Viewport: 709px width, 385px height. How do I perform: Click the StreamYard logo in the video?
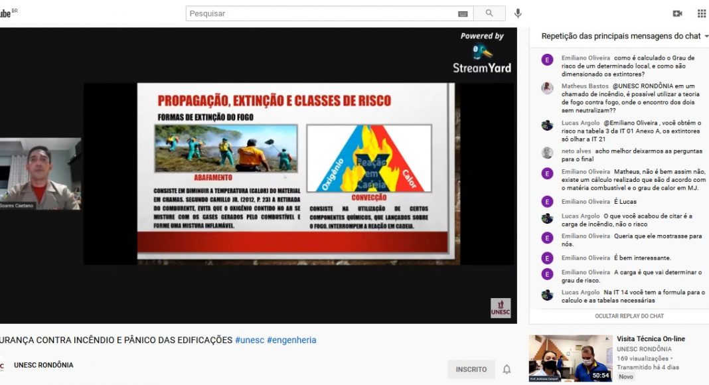click(482, 60)
